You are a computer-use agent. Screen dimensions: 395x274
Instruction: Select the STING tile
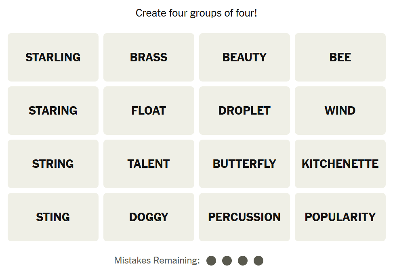click(x=53, y=217)
